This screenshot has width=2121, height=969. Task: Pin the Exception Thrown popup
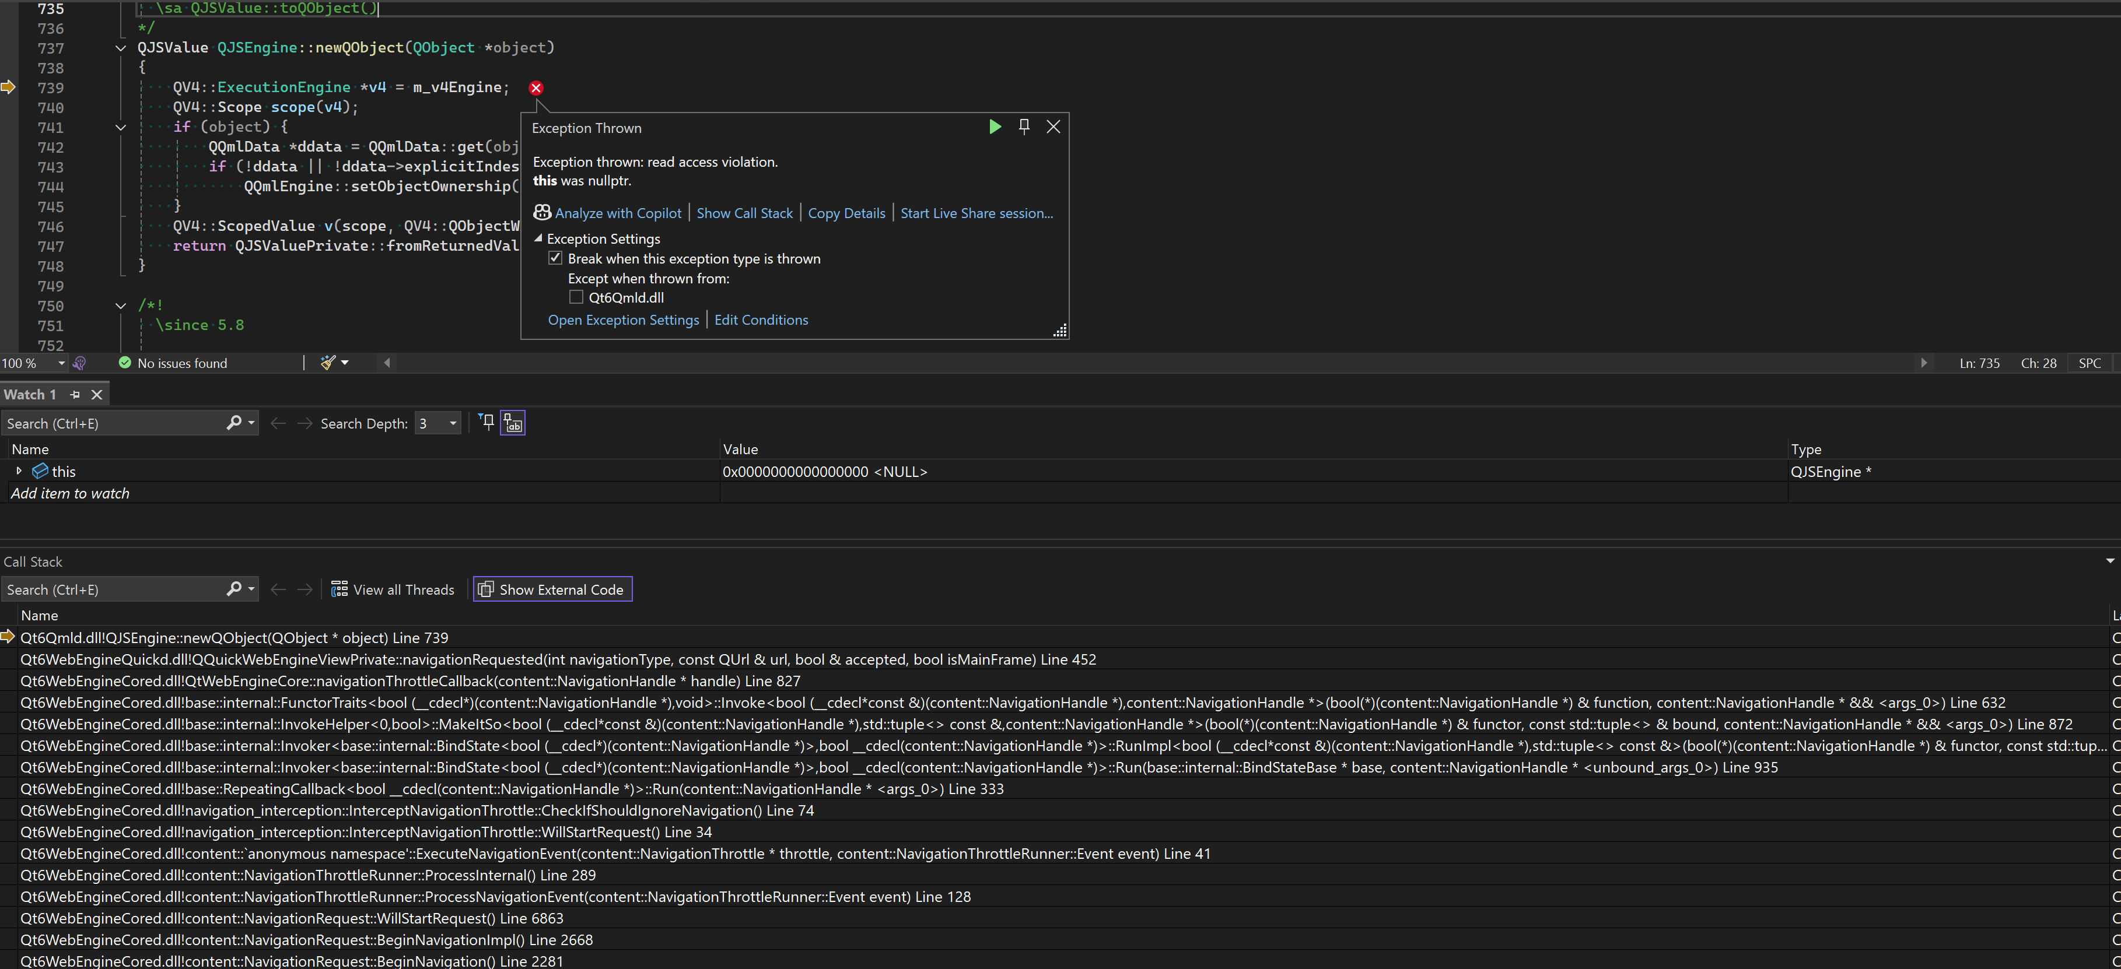point(1024,127)
